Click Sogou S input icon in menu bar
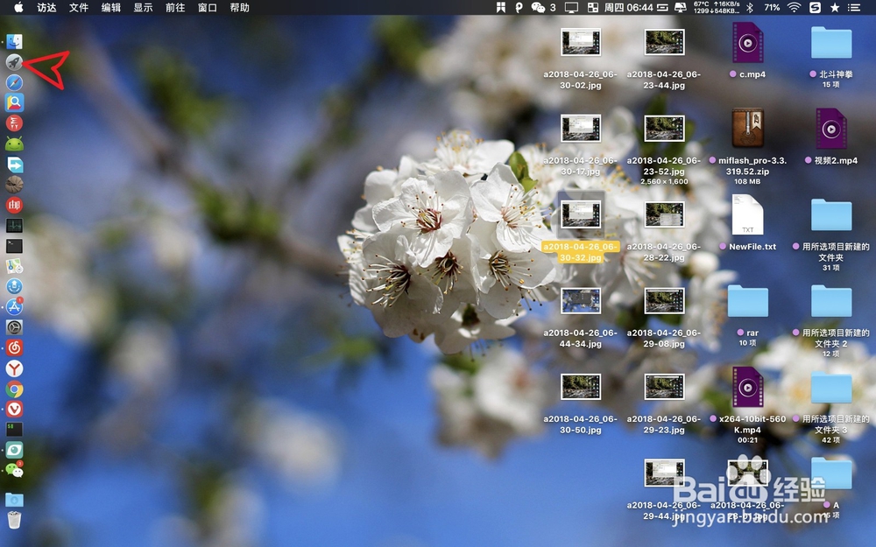 [815, 7]
